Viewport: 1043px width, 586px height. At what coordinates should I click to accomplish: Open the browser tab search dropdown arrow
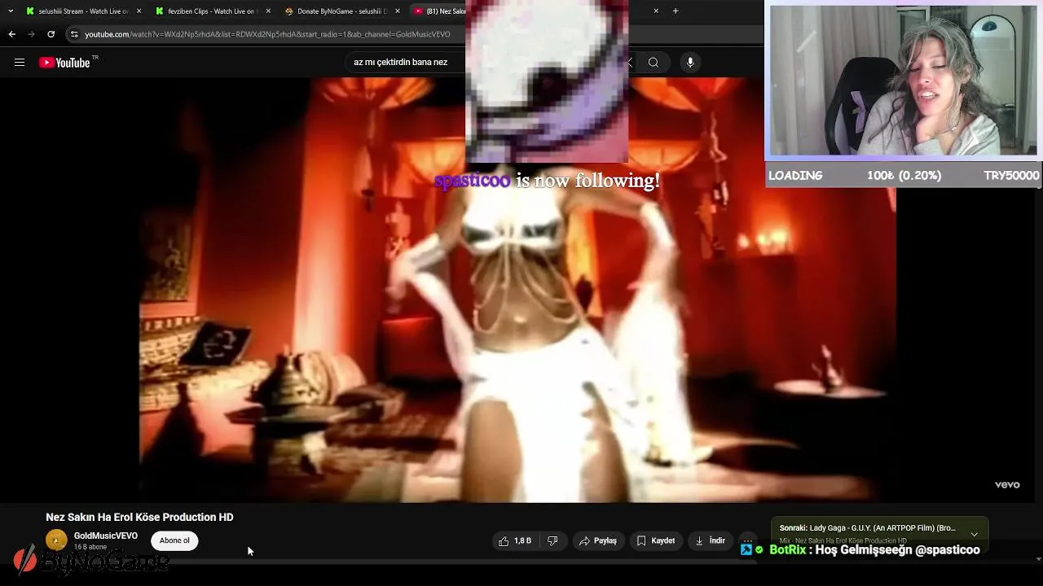[x=11, y=11]
